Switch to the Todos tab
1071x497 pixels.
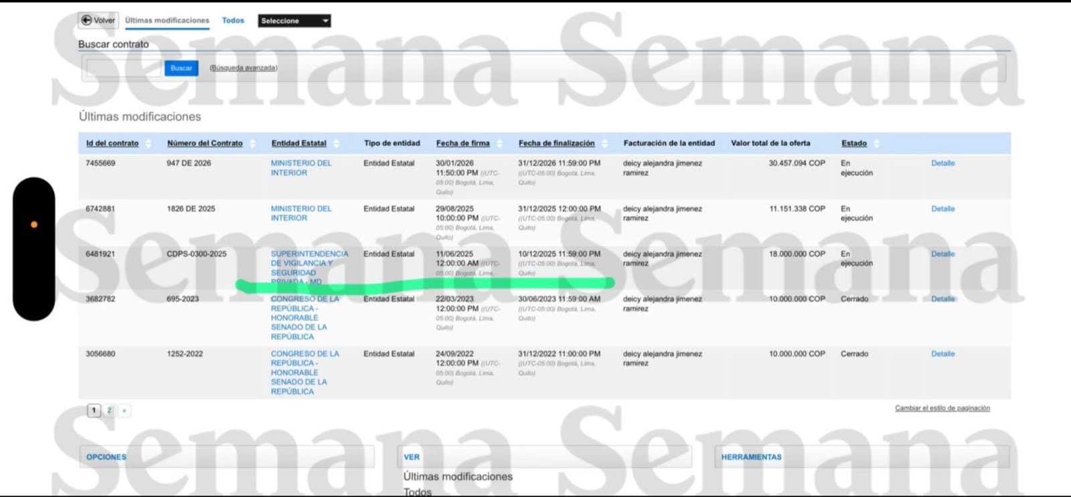coord(233,21)
